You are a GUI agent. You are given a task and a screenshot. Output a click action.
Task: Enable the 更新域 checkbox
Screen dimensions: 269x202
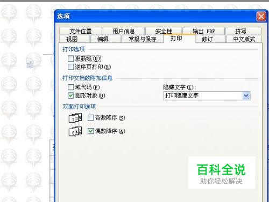(x=70, y=58)
